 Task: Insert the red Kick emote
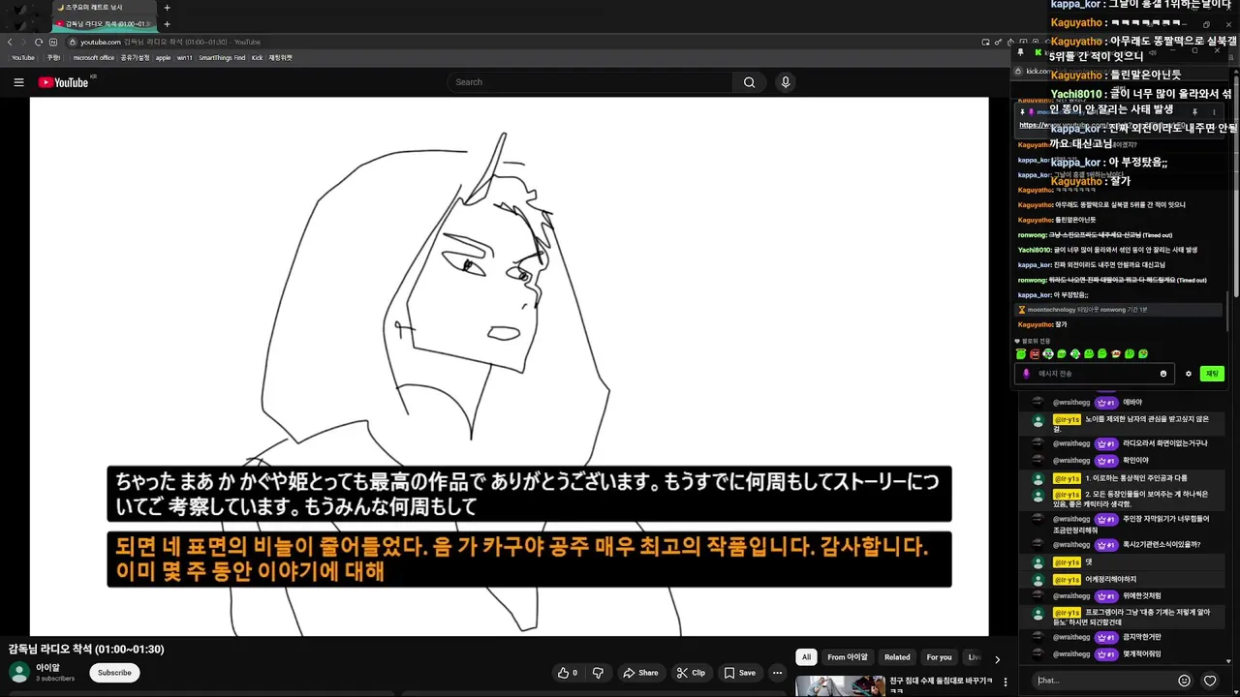(x=1035, y=354)
